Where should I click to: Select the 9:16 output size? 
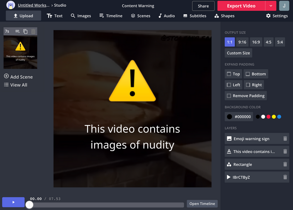pyautogui.click(x=242, y=42)
